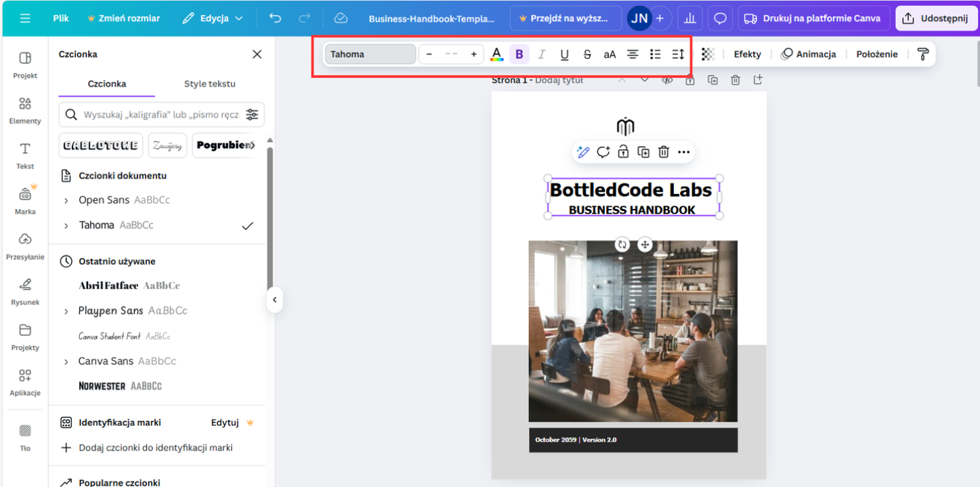
Task: Switch to the Czcionka tab
Action: click(107, 84)
